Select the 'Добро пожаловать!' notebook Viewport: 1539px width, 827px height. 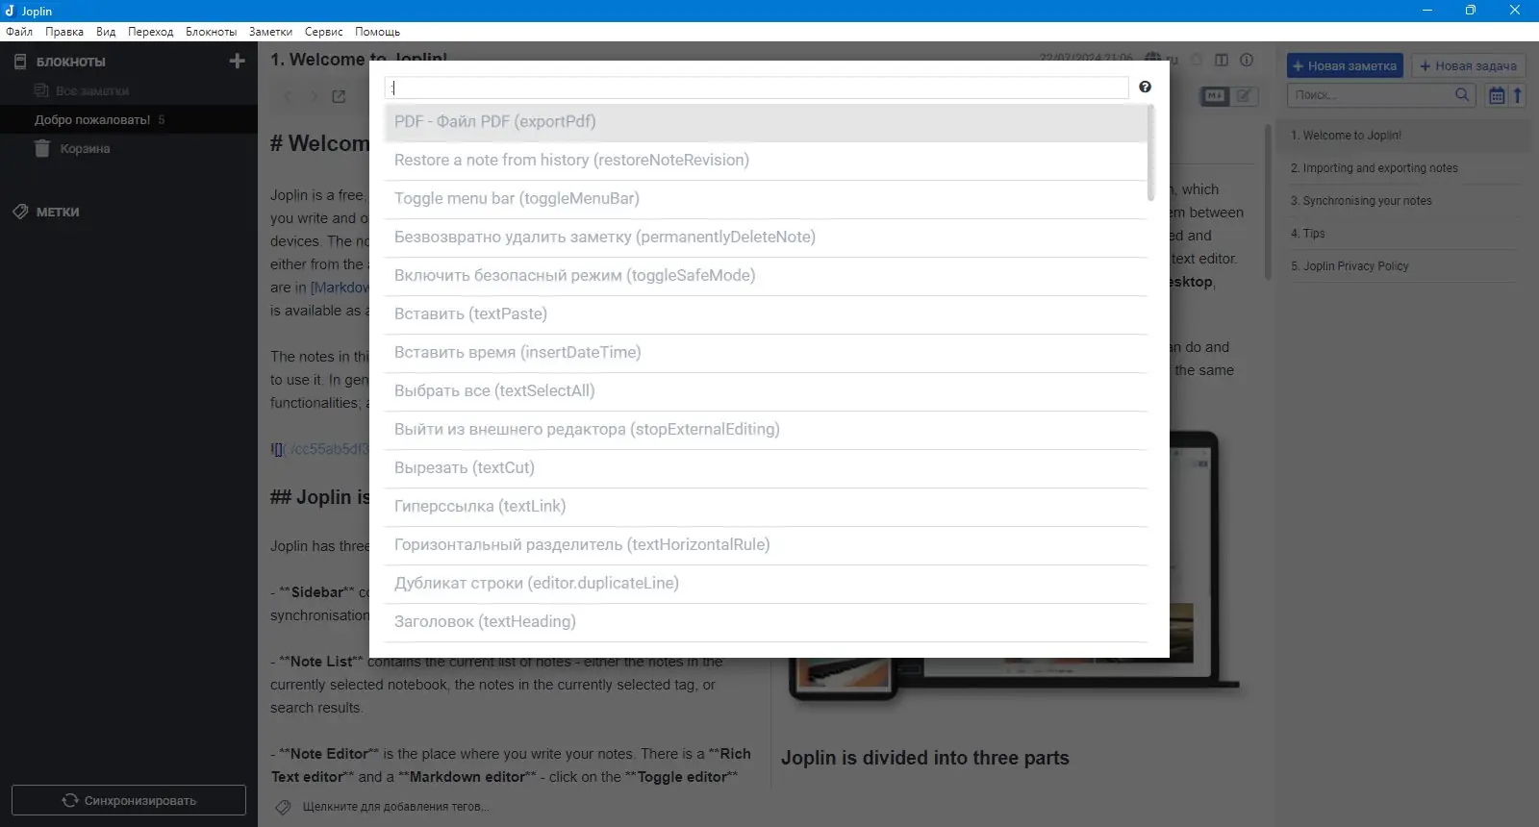coord(129,119)
